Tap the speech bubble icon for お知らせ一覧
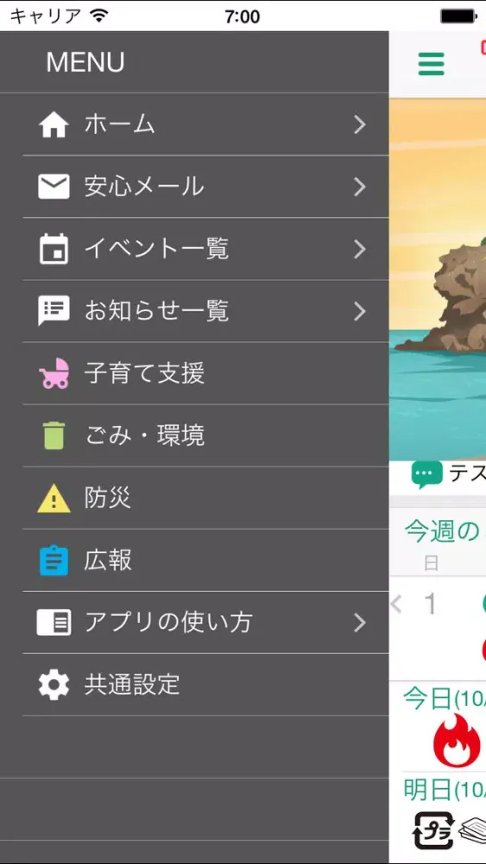The width and height of the screenshot is (486, 864). coord(54,311)
